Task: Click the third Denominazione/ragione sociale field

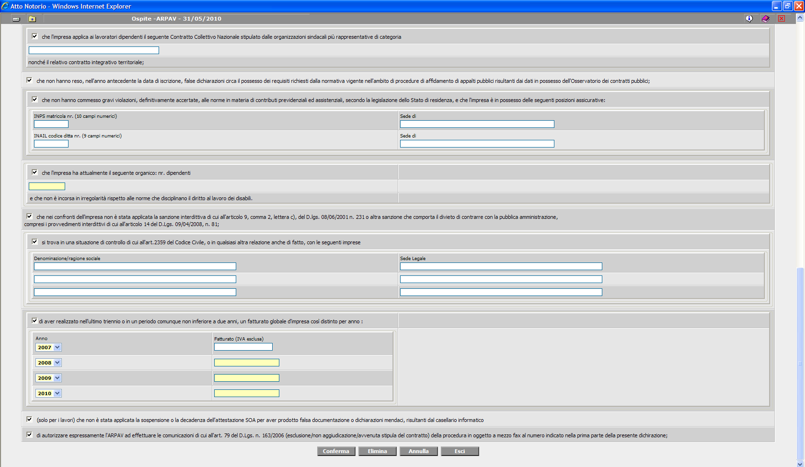Action: 135,292
